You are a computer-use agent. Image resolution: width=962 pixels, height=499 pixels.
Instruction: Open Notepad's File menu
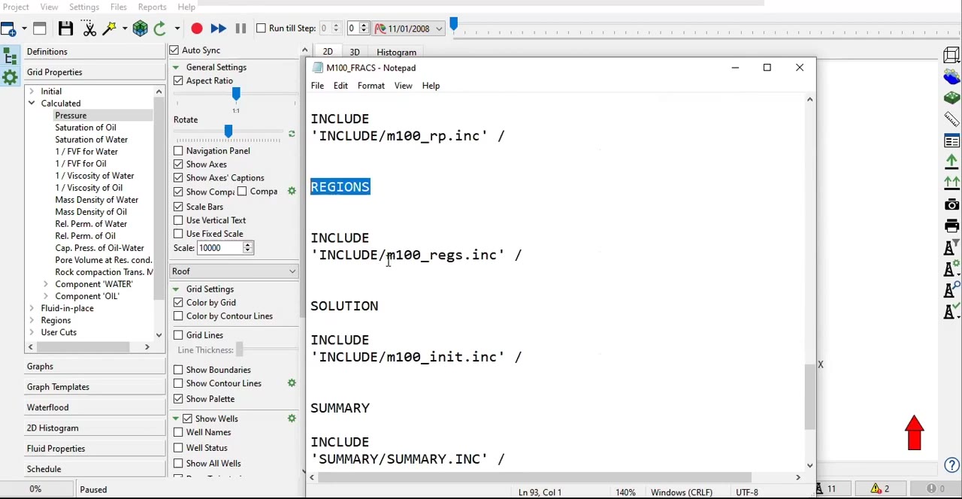coord(317,86)
